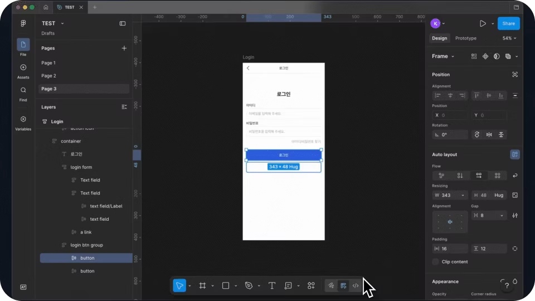Open Move tool options dropdown
The image size is (535, 301).
tap(189, 285)
